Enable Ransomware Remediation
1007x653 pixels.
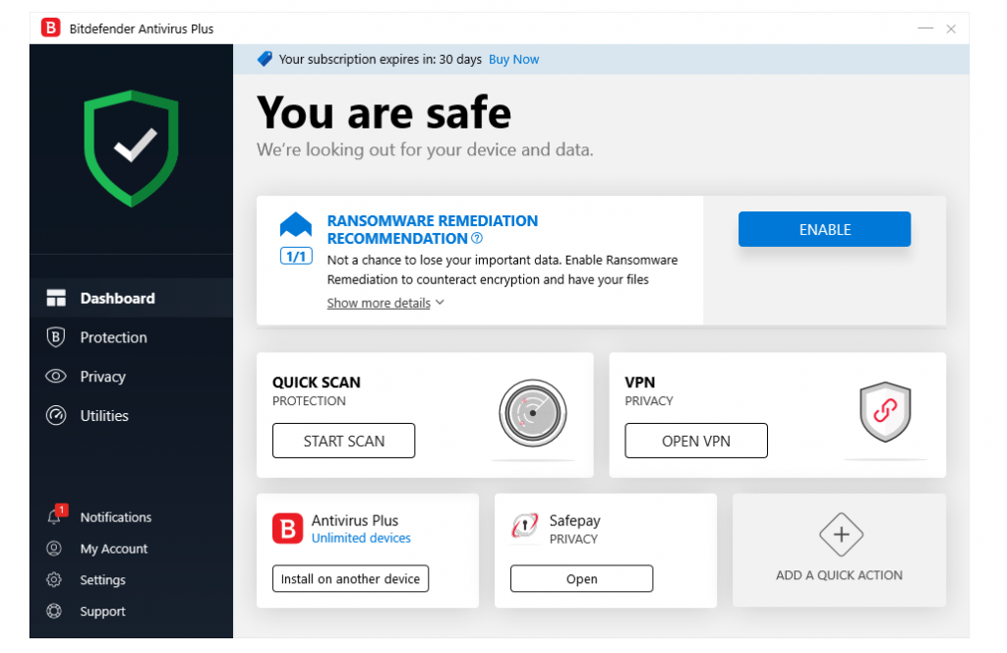click(825, 229)
